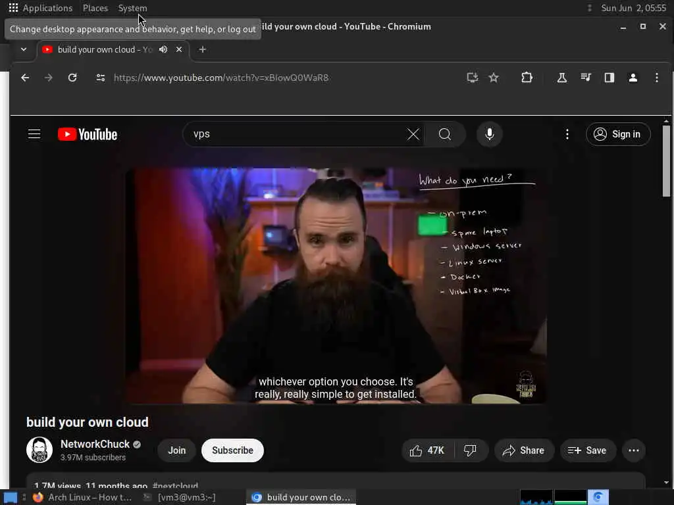Open YouTube settings three-dot menu
Viewport: 674px width, 505px height.
pos(567,134)
